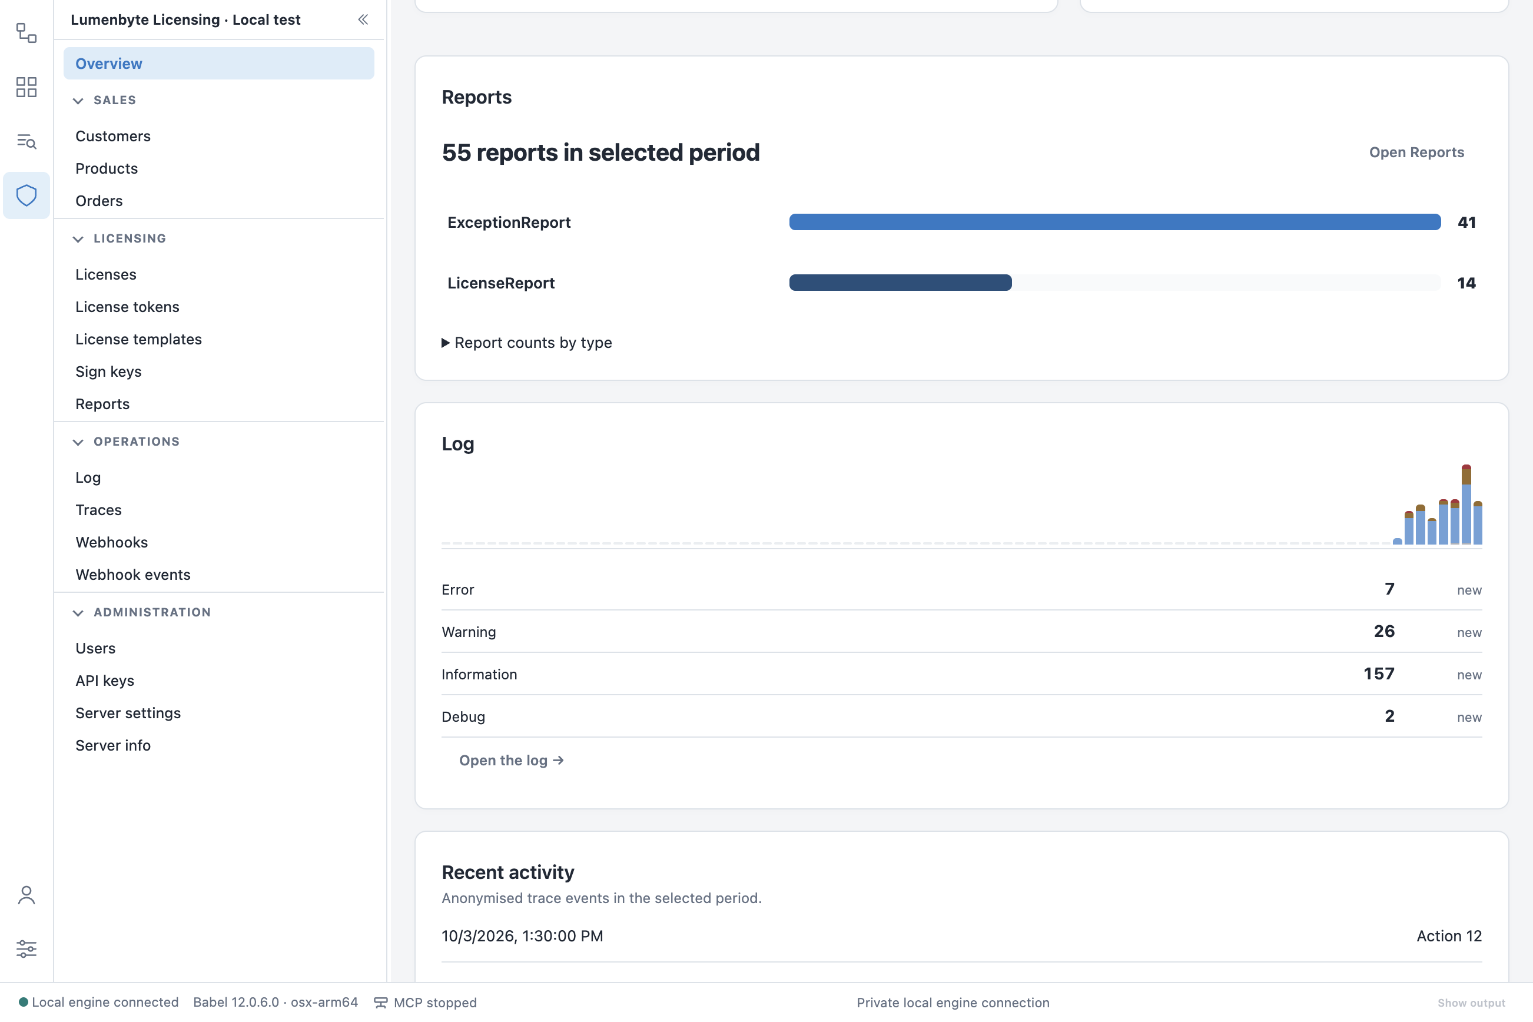Collapse the sidebar with double chevron
The image size is (1533, 1022).
pos(363,19)
